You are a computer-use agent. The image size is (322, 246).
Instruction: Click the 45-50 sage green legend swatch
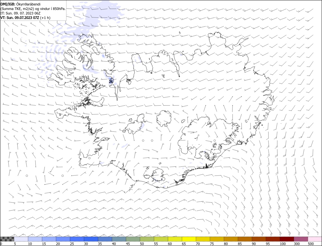point(133,239)
